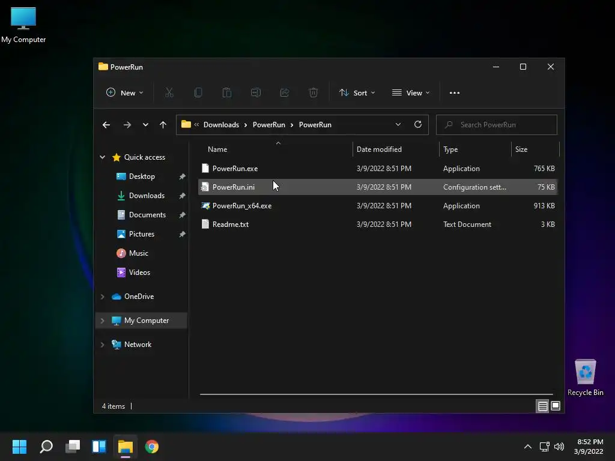Screen dimensions: 615x461
Task: Switch to details view layout icon
Action: 542,406
